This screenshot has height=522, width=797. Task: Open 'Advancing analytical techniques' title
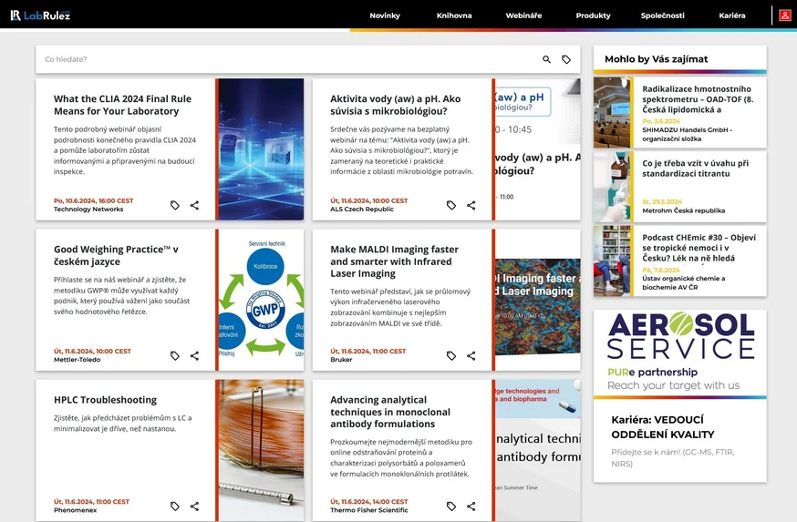pos(390,412)
